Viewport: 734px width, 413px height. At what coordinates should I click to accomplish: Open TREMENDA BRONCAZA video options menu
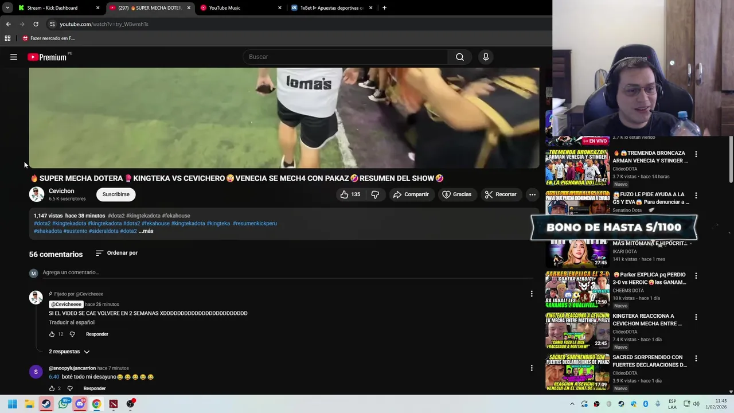click(696, 154)
